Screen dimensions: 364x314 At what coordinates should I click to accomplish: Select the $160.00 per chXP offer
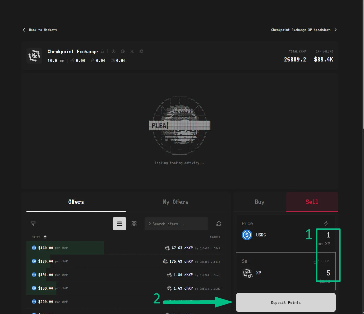[x=126, y=248]
